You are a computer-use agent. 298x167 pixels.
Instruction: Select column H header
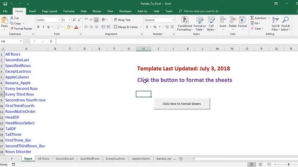click(x=143, y=49)
